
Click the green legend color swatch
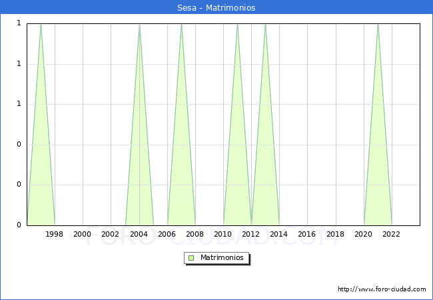point(191,258)
